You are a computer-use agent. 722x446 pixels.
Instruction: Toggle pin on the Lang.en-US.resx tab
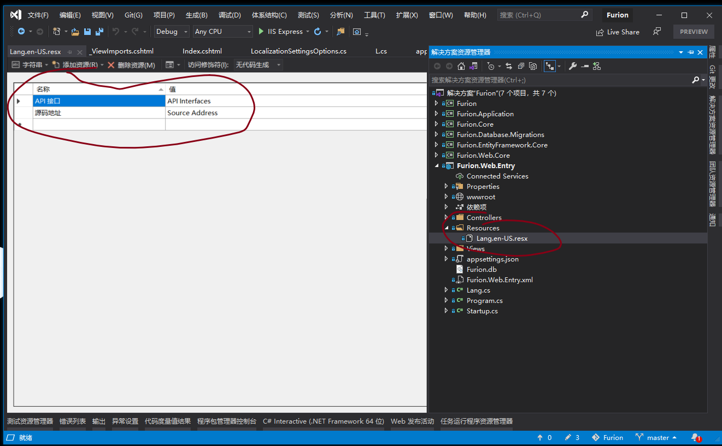tap(70, 52)
